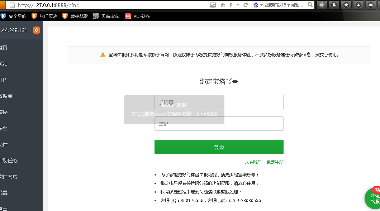This screenshot has height=211, width=380.
Task: Open 设置 sidebar menu item
Action: (x=4, y=193)
